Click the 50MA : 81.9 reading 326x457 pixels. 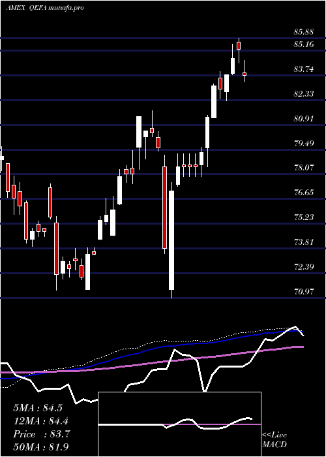pyautogui.click(x=41, y=447)
